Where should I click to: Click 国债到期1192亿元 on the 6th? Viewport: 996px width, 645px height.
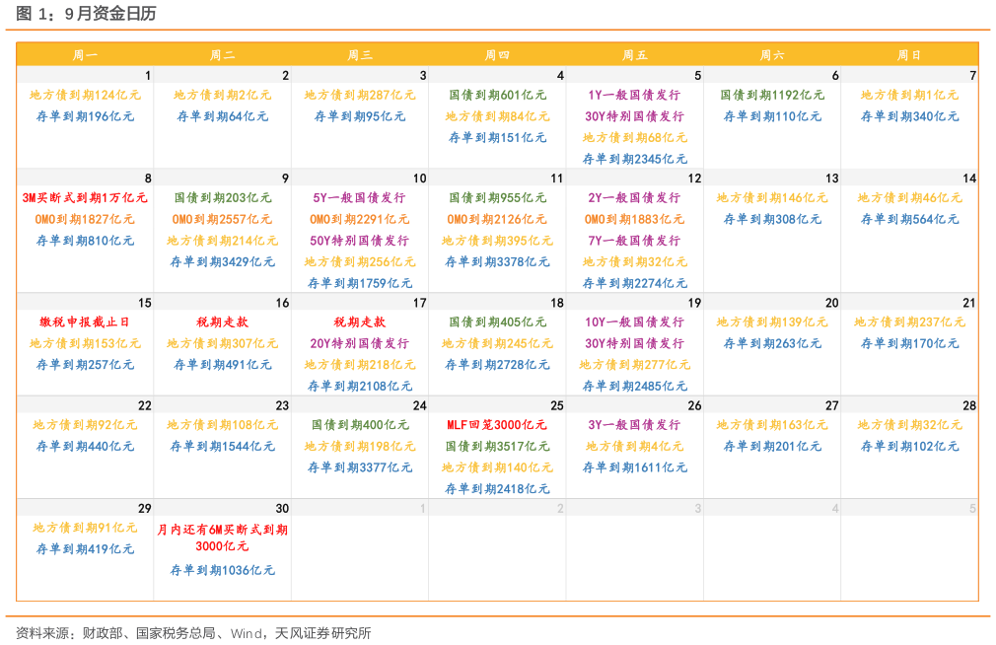coord(772,96)
